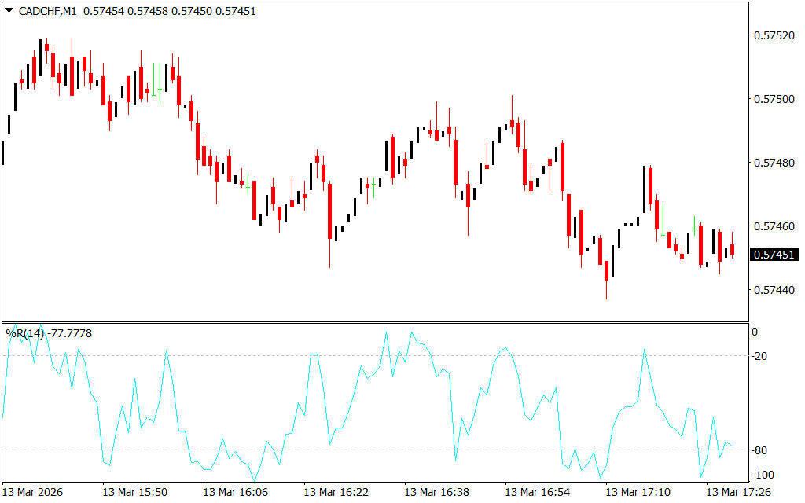Click the 0.57440 price scale label
The image size is (805, 503).
775,290
